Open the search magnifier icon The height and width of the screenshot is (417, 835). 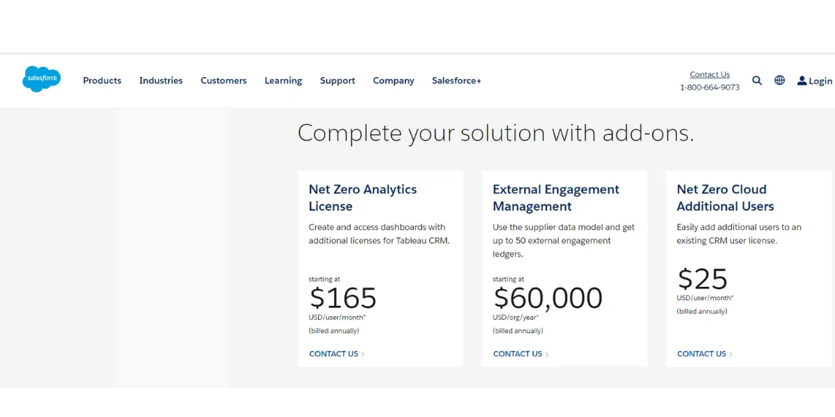[757, 81]
